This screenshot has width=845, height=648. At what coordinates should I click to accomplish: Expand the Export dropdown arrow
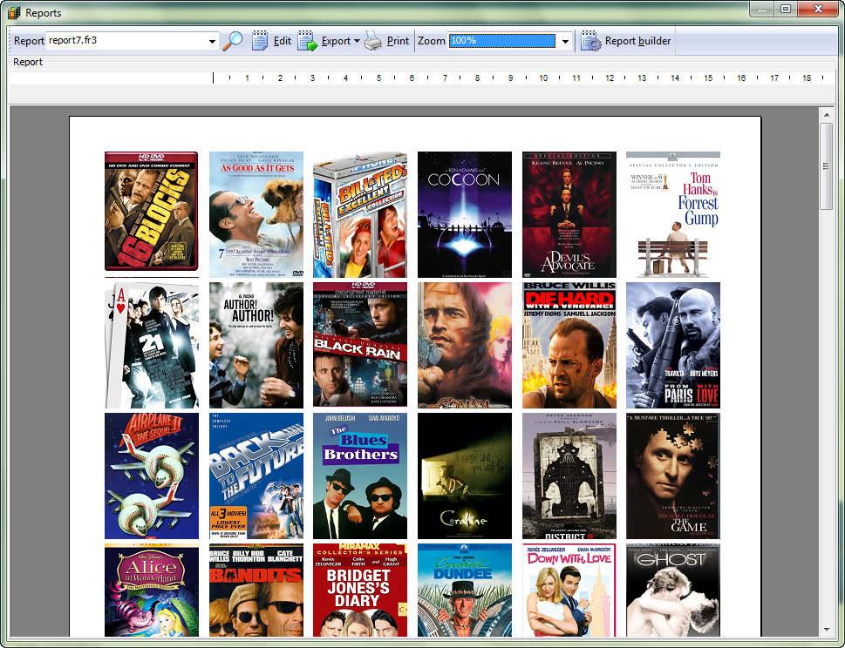point(357,41)
